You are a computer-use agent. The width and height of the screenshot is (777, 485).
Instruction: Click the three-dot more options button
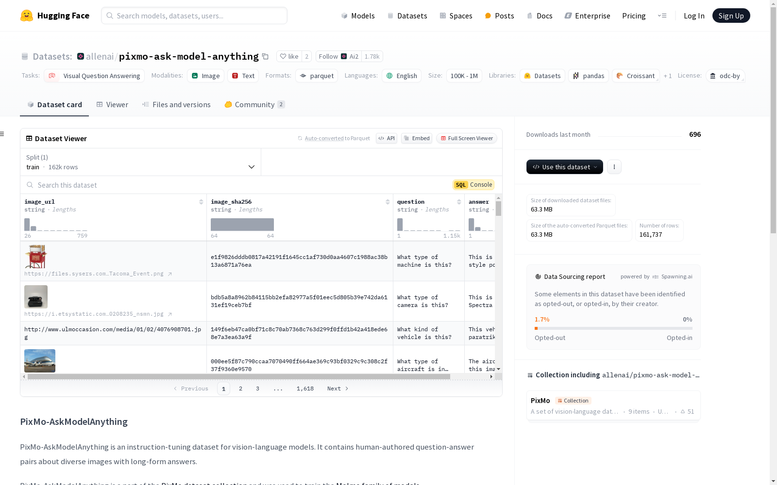(x=614, y=167)
